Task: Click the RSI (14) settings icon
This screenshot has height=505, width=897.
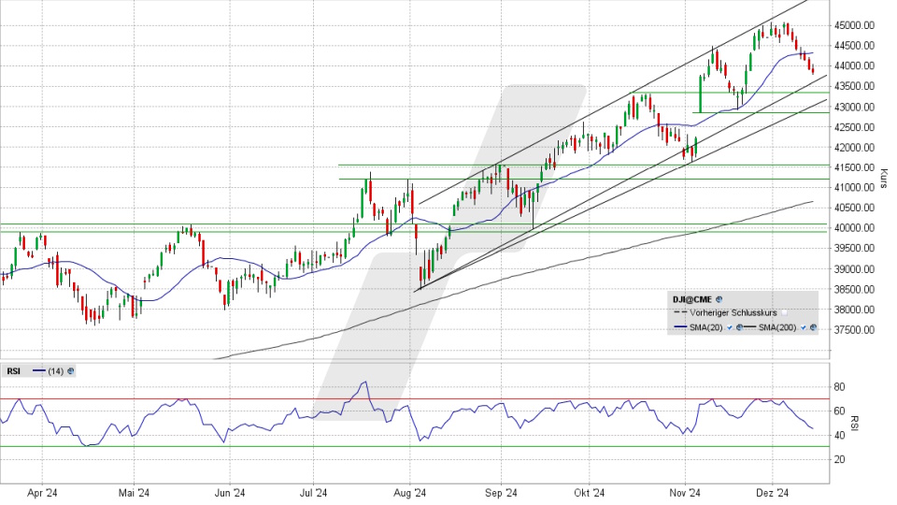Action: pos(70,371)
